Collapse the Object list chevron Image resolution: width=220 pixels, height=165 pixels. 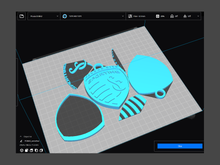(21, 137)
